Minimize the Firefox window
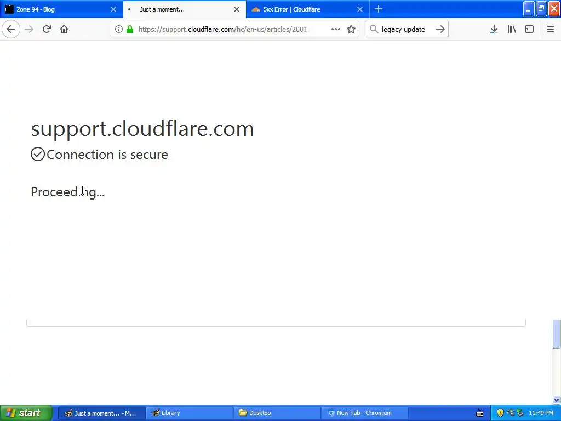 529,9
